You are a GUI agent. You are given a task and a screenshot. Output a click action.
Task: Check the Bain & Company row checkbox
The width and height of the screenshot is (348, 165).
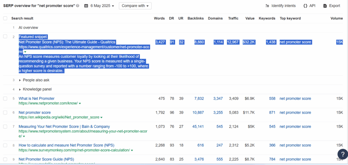pyautogui.click(x=5, y=126)
